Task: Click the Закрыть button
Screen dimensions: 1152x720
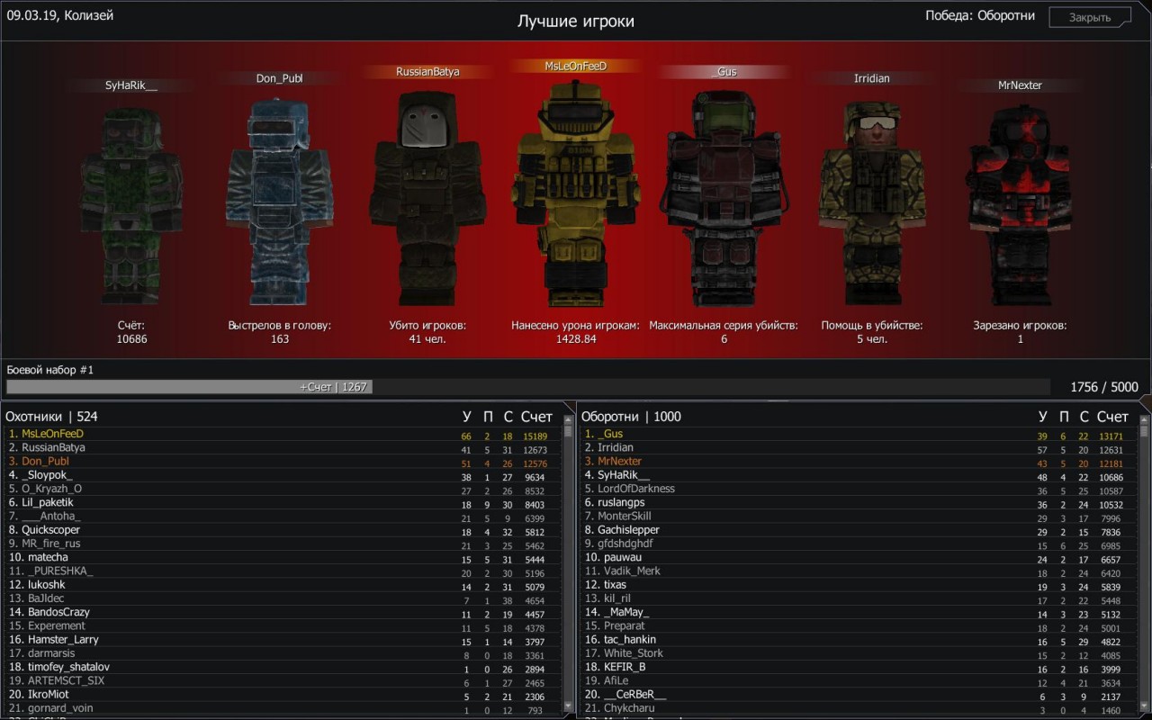Action: click(x=1089, y=17)
